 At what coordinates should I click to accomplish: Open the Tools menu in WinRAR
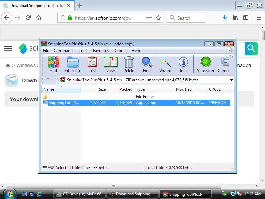pos(83,51)
